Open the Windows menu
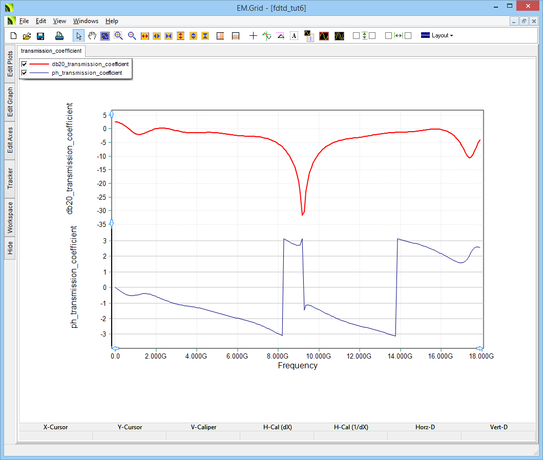Viewport: 543px width, 460px height. 86,21
